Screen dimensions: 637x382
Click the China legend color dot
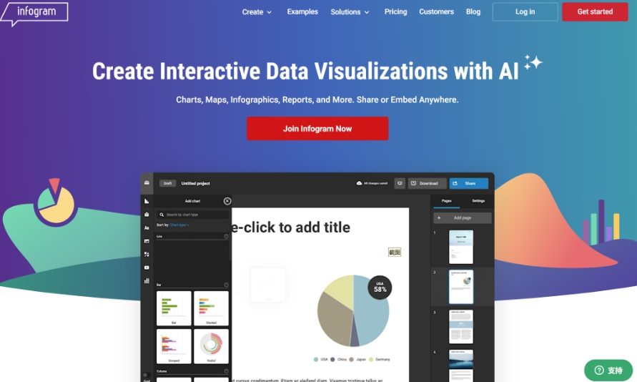click(x=332, y=359)
